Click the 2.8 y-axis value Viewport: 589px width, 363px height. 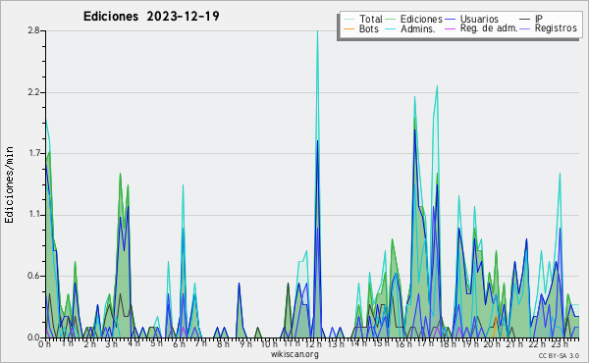coord(33,30)
